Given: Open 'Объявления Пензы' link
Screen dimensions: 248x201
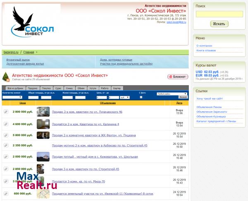Looking at the screenshot, I should pyautogui.click(x=209, y=107).
